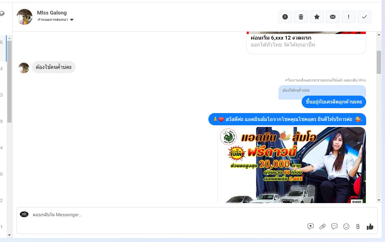This screenshot has width=385, height=242.
Task: Click the conversation list scrollbar up arrow
Action: point(9,38)
